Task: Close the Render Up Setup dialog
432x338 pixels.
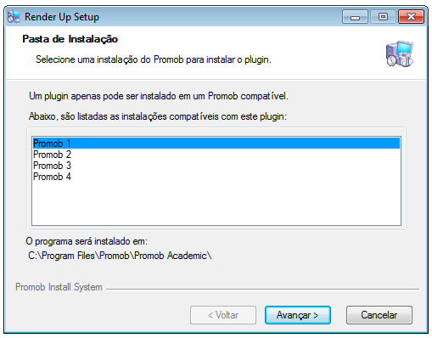Action: coord(411,17)
